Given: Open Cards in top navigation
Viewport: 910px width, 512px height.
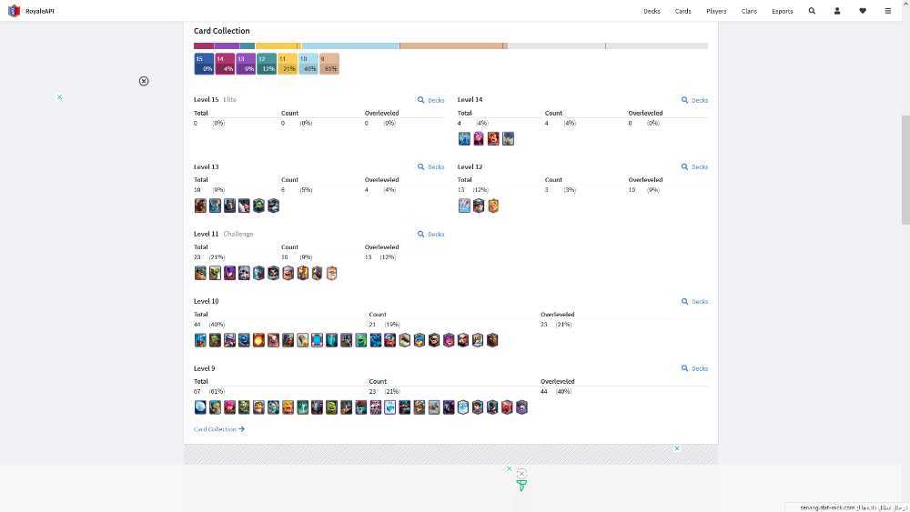Looking at the screenshot, I should pos(683,11).
